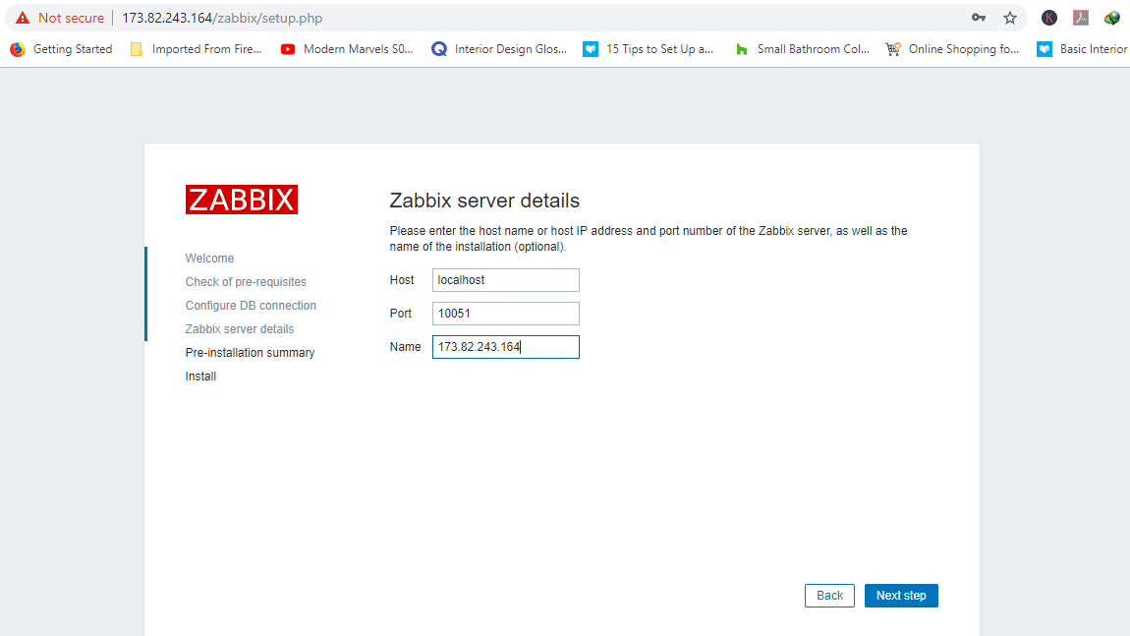Click the shopping cart bookmark icon
The image size is (1130, 636).
pyautogui.click(x=893, y=49)
